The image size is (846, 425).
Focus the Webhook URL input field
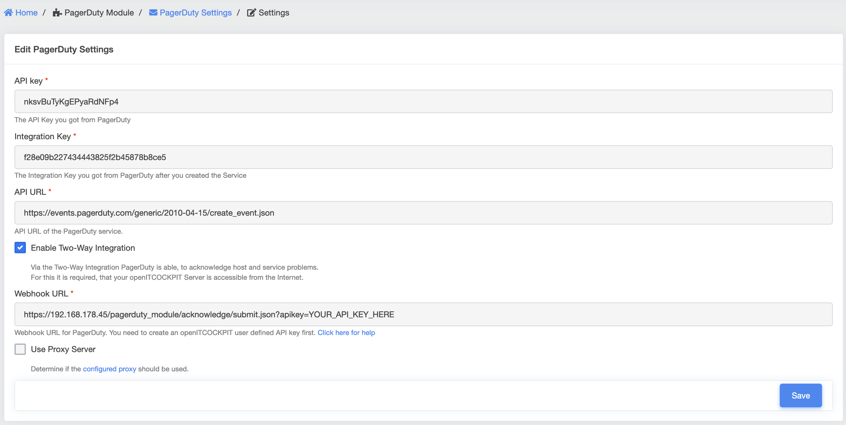[423, 314]
